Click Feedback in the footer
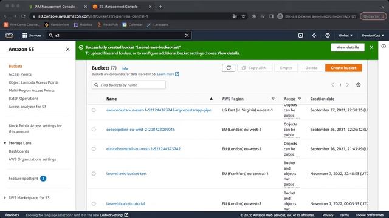Image resolution: width=389 pixels, height=218 pixels. (x=12, y=215)
